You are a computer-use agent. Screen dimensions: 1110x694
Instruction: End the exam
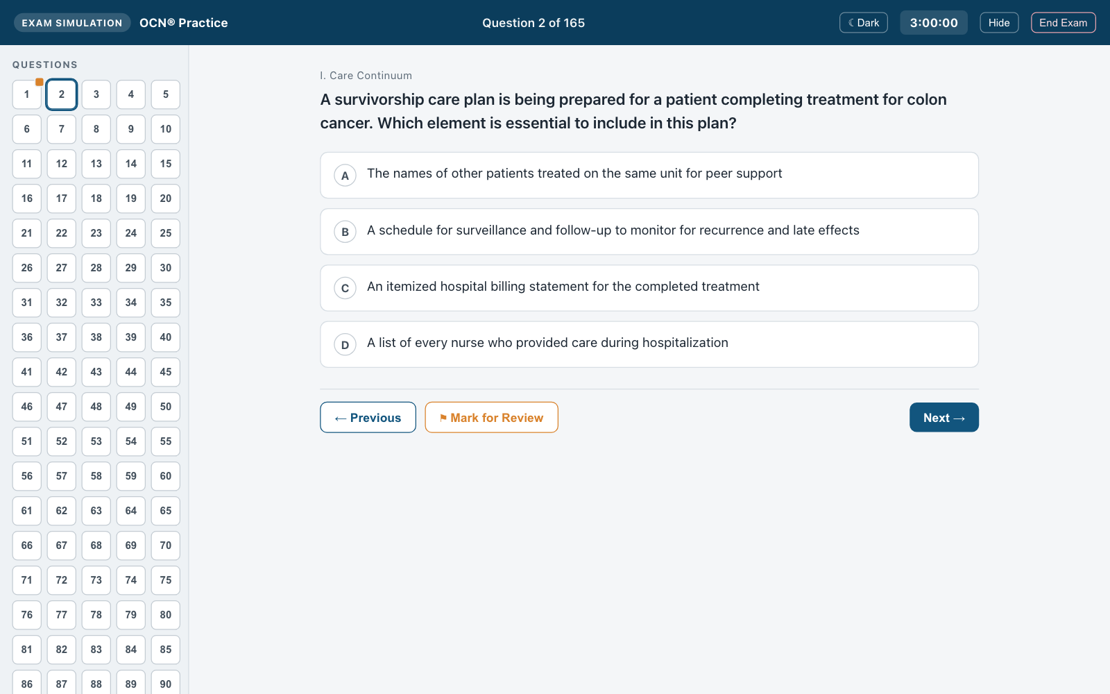(1064, 23)
